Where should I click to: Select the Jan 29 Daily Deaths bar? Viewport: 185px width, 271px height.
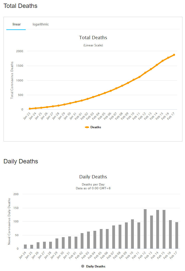point(57,244)
